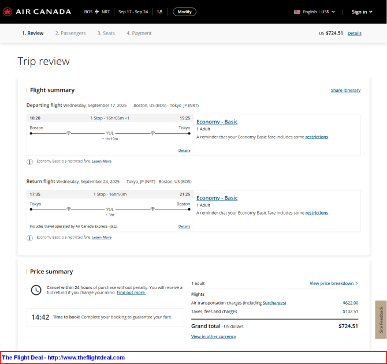This screenshot has height=364, width=387.
Task: Click second Wi-Fi icon on departing flight line
Action: 152,133
